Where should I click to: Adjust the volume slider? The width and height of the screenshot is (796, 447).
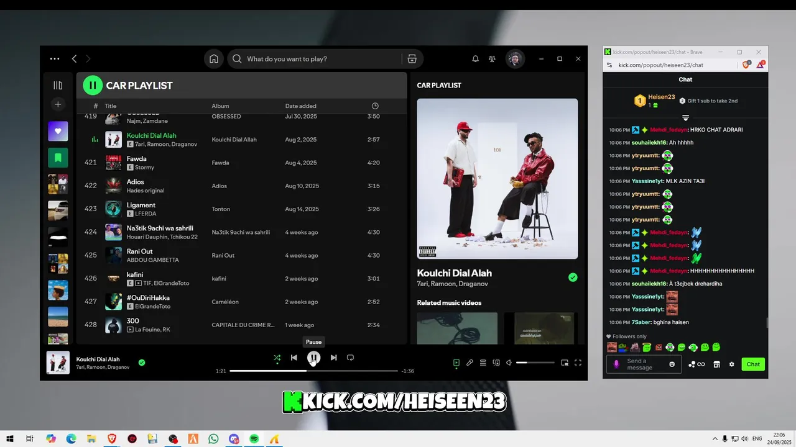click(x=535, y=363)
